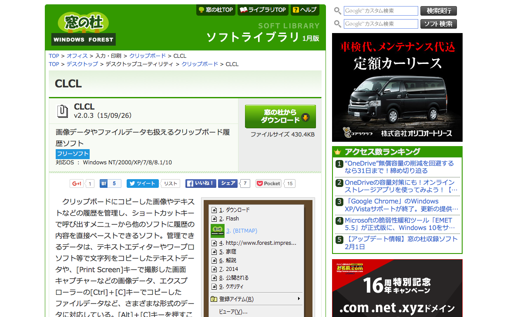Open the 窓の杜TOP tab

tap(216, 10)
